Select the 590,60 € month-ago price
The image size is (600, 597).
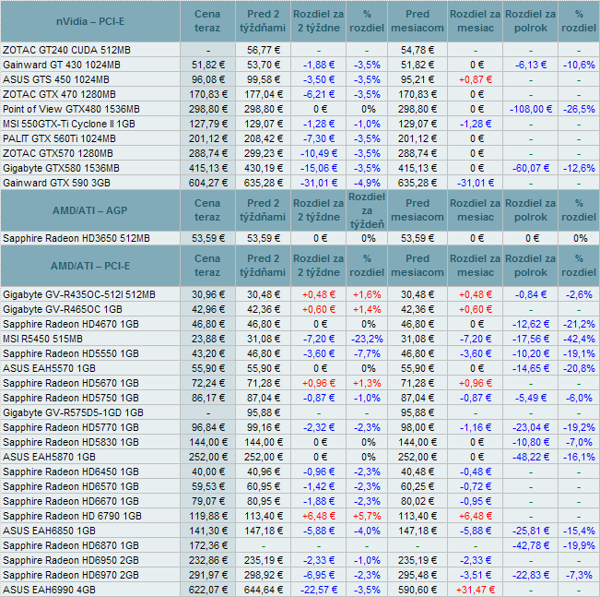pyautogui.click(x=418, y=591)
